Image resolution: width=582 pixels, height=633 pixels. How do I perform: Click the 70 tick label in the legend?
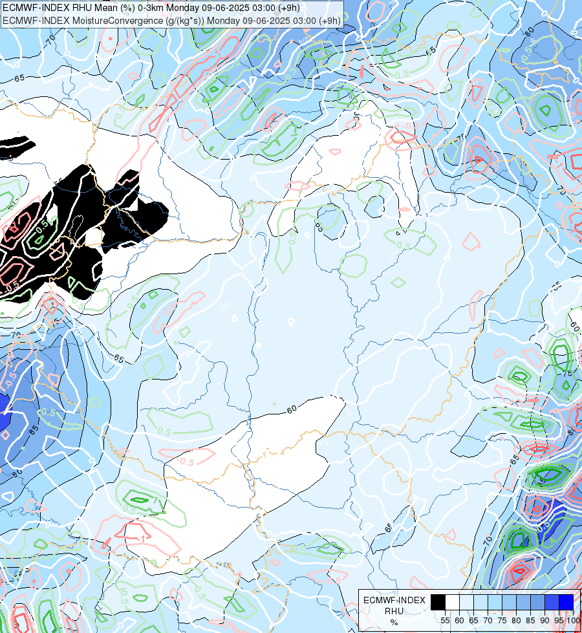click(x=488, y=620)
